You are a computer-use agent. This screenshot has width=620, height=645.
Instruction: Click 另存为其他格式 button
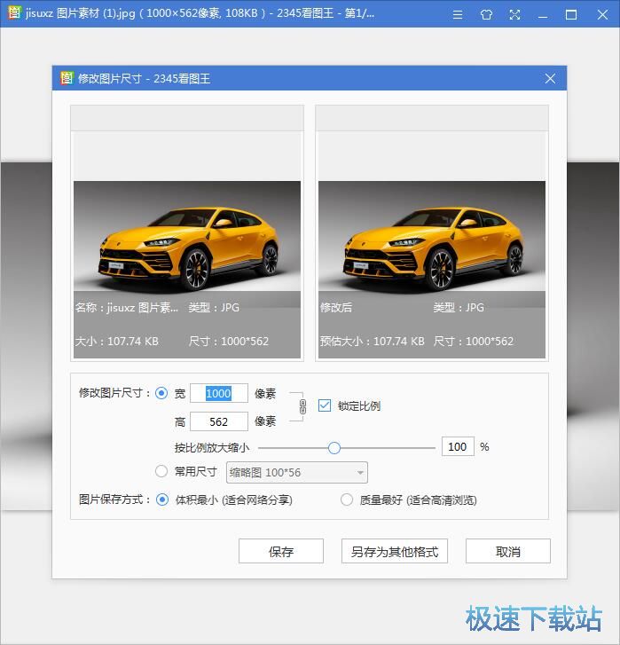coord(395,551)
